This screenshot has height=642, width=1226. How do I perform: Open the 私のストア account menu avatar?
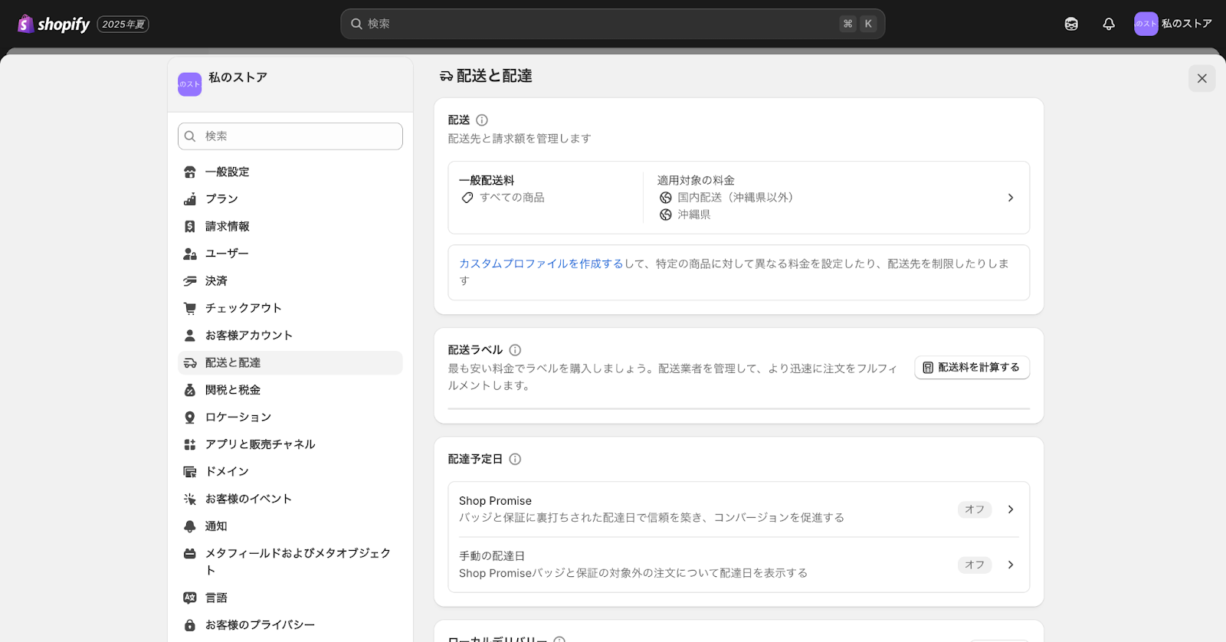pyautogui.click(x=1146, y=24)
